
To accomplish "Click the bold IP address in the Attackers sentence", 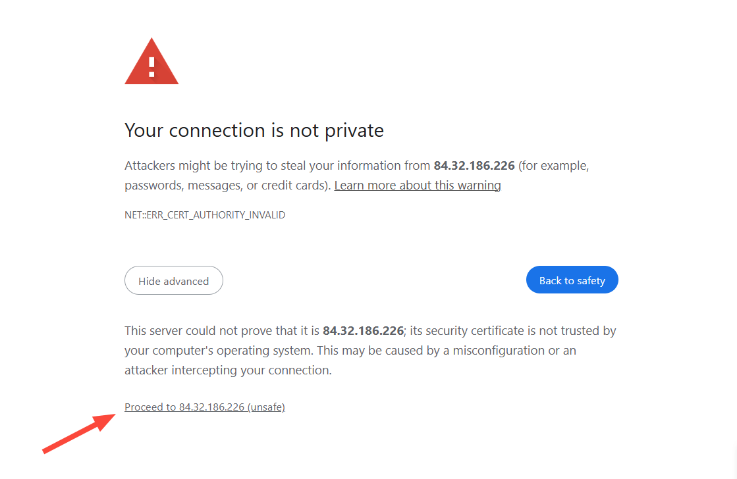I will [x=474, y=166].
